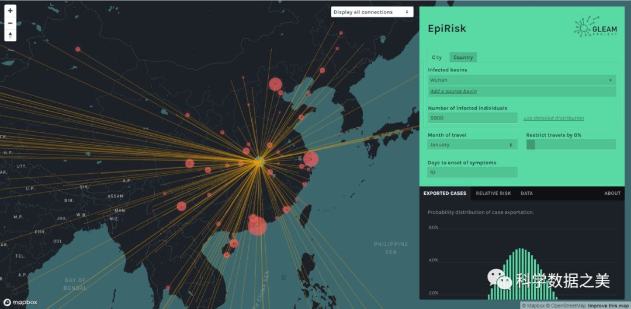Zoom out of the map
This screenshot has height=309, width=631.
10,23
